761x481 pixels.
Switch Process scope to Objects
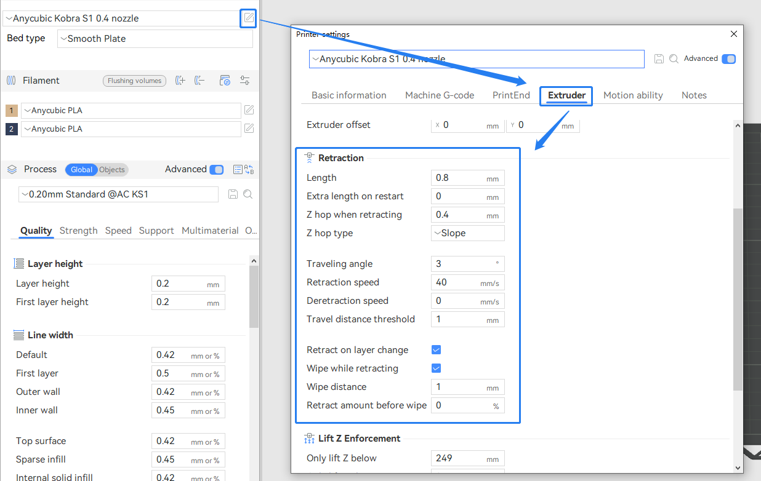[112, 170]
